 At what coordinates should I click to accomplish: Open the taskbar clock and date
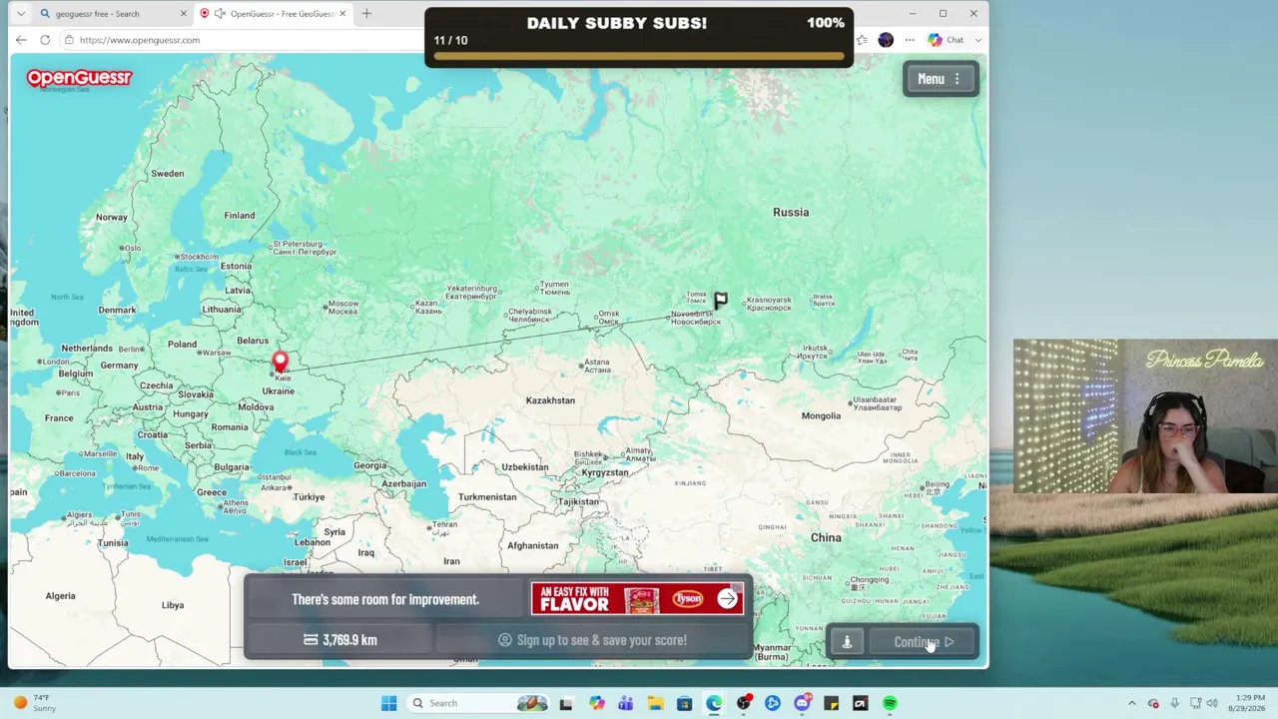coord(1247,703)
